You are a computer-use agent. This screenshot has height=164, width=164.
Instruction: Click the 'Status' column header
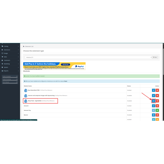(x=129, y=86)
